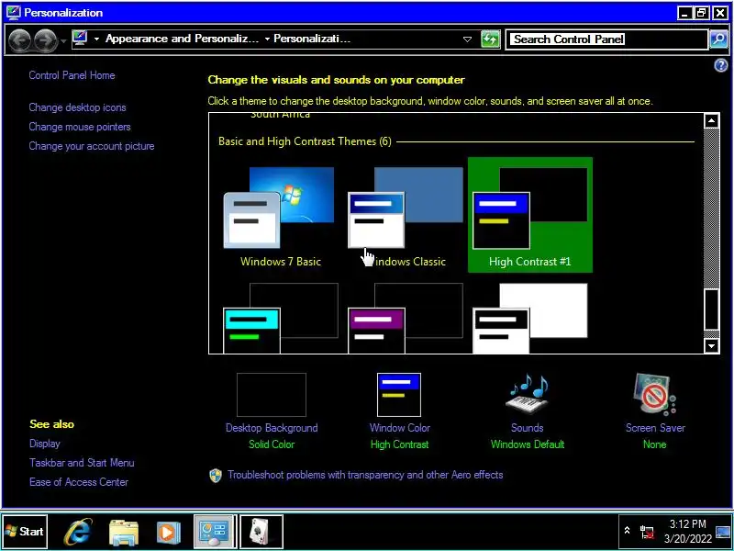Screen dimensions: 734x551
Task: Click the Forward navigation arrow
Action: point(45,39)
